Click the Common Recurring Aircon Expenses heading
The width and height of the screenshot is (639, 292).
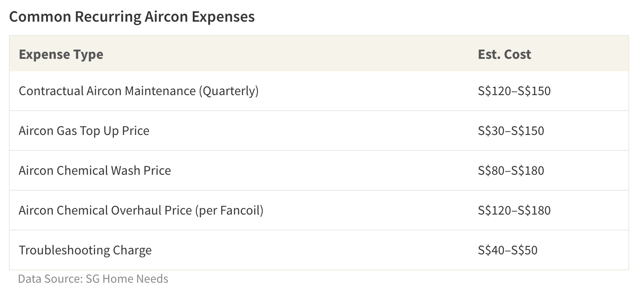click(132, 17)
